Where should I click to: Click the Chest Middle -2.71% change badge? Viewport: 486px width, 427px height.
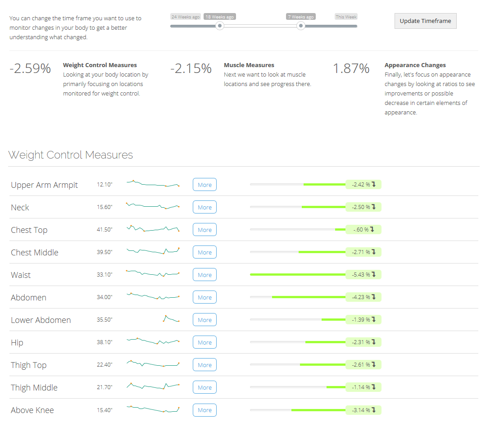pyautogui.click(x=363, y=252)
